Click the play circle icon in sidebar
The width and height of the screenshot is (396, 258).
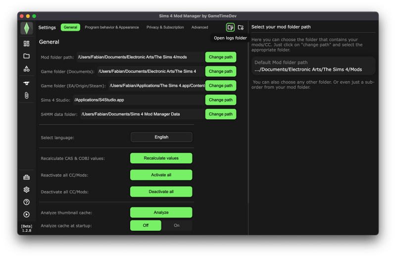(x=27, y=214)
